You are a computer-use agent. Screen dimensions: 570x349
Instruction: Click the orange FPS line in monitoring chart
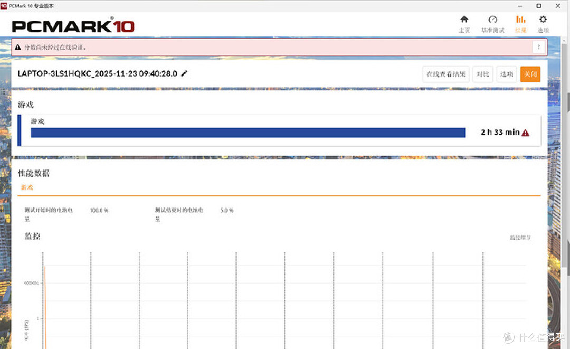[x=45, y=307]
